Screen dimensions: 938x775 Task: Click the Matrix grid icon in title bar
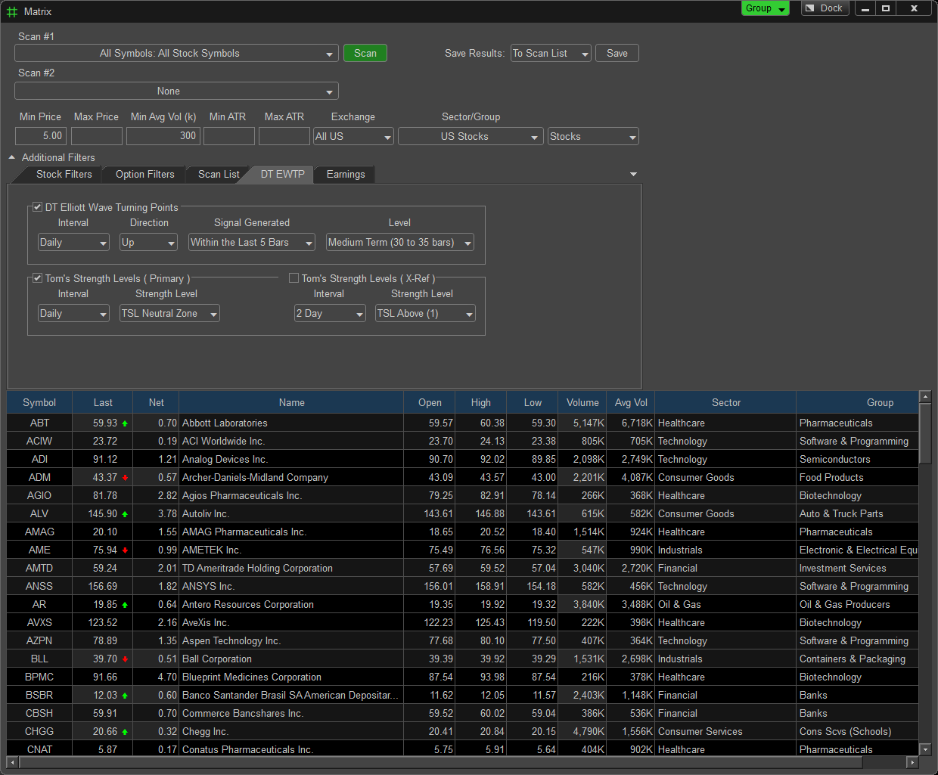point(11,11)
